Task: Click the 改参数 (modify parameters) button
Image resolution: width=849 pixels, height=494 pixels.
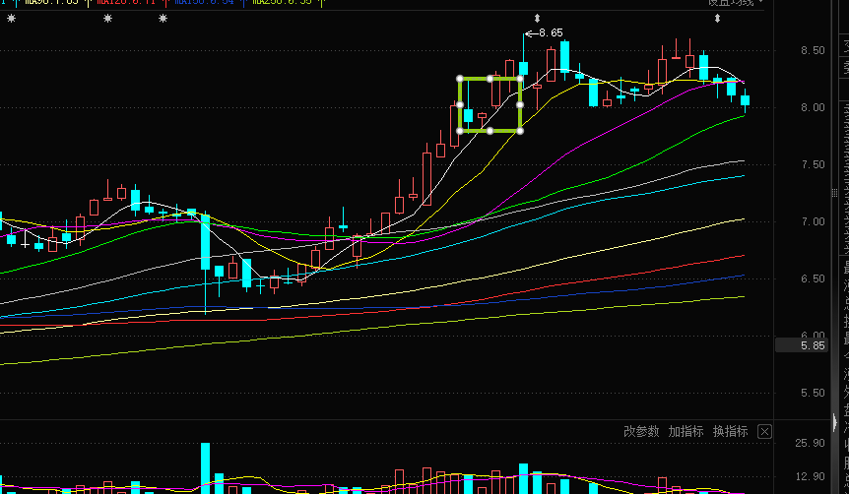Action: (x=641, y=431)
